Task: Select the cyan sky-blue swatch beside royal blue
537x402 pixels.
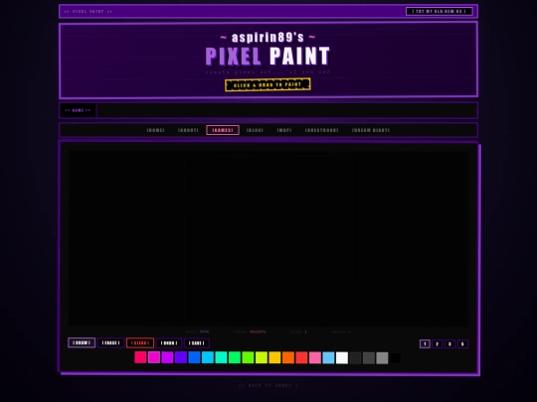Action: (x=208, y=357)
